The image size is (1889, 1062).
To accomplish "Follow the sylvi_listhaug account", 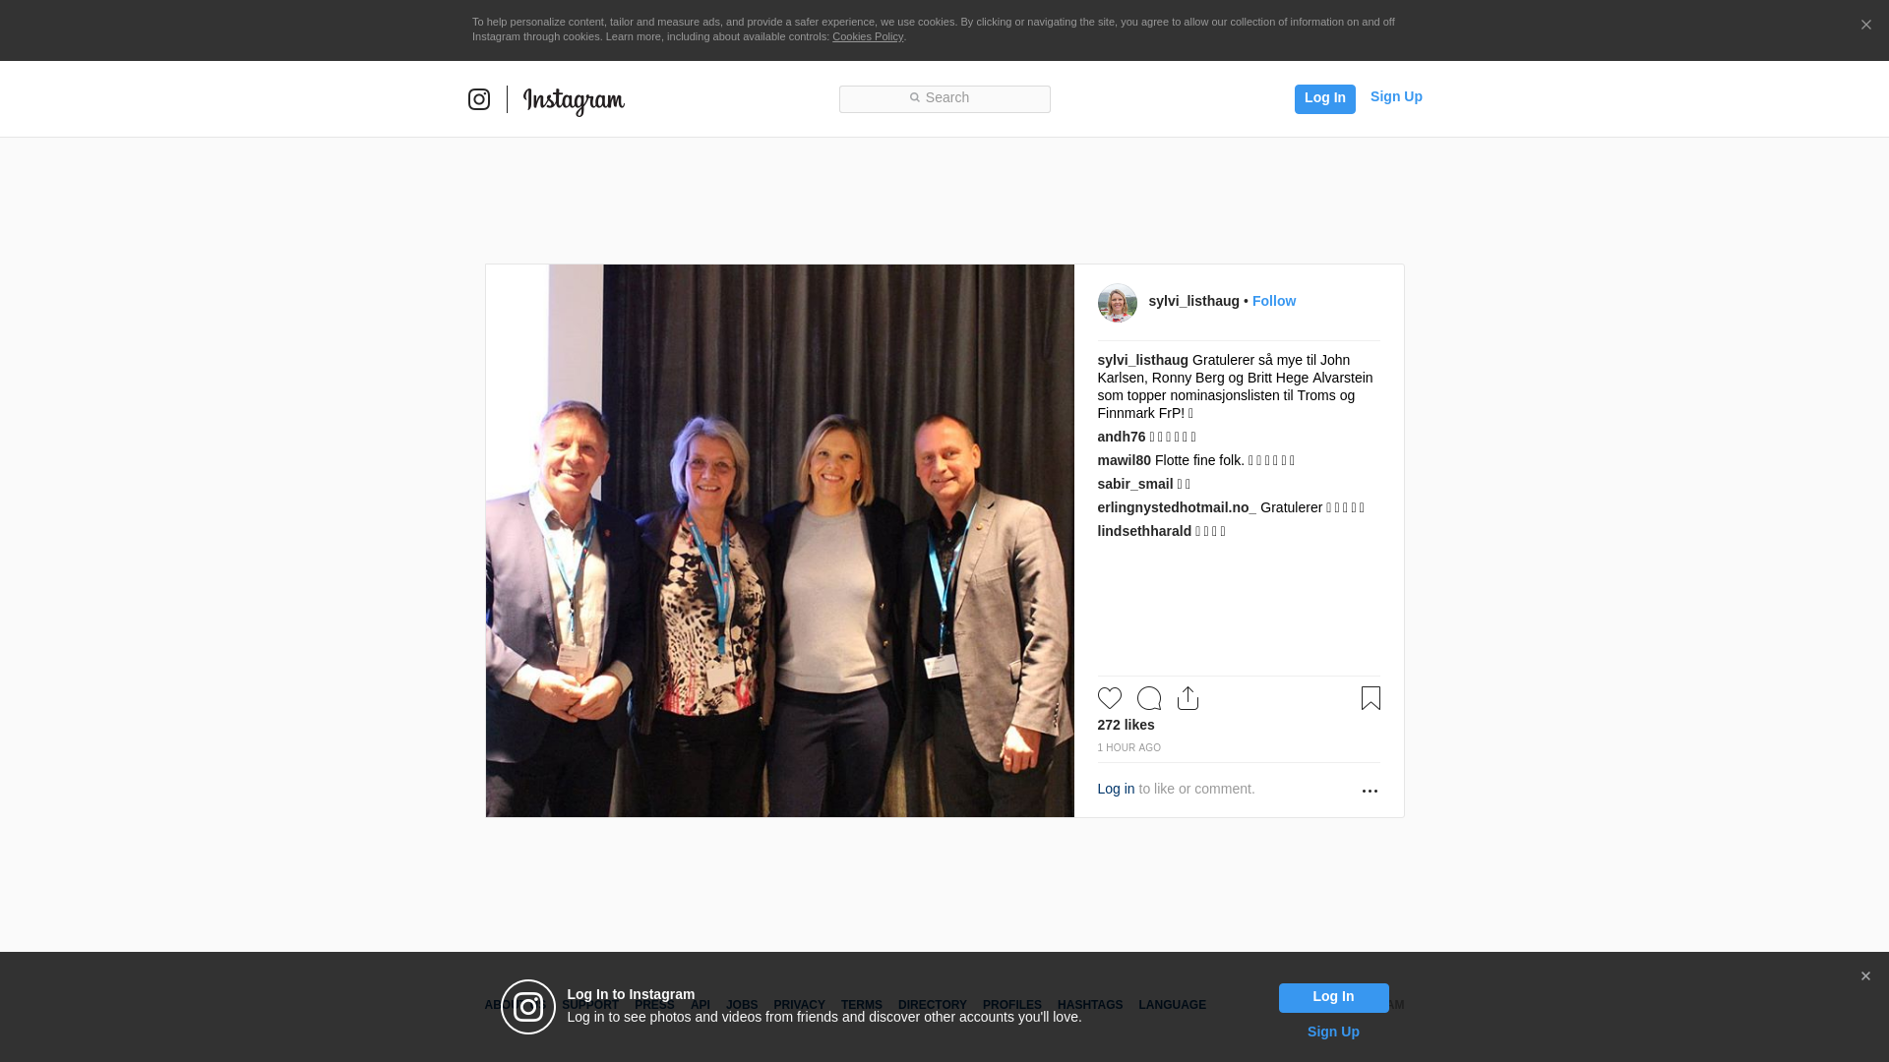I will point(1274,301).
